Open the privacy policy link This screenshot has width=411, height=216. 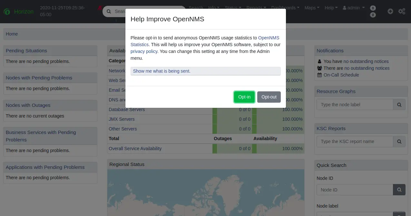[x=144, y=51]
